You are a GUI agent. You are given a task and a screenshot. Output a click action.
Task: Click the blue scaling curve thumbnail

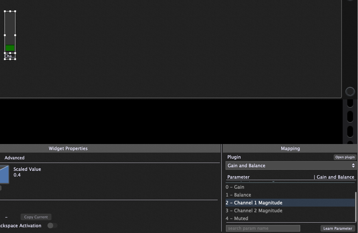pyautogui.click(x=4, y=174)
